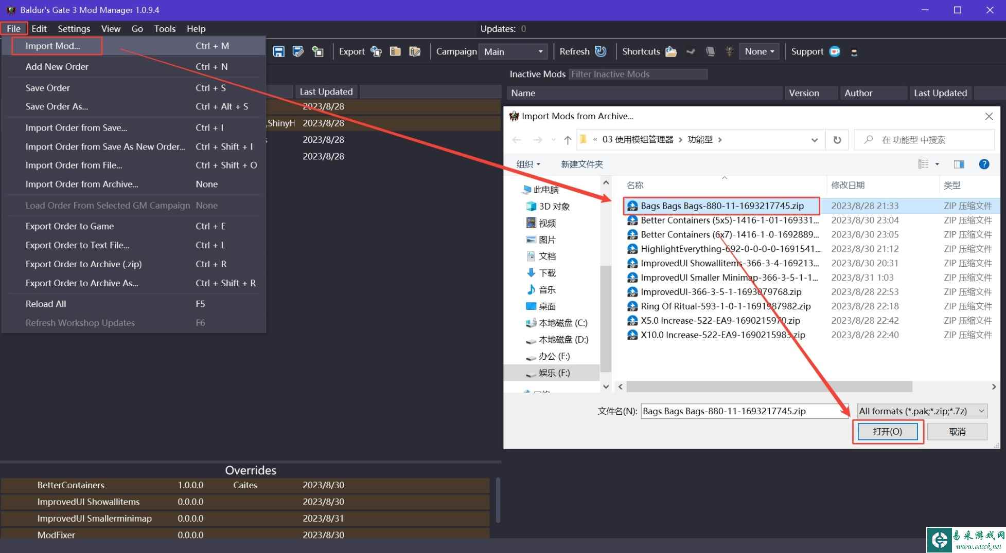Open recent locations dropdown chevron
The image size is (1006, 553).
(553, 140)
